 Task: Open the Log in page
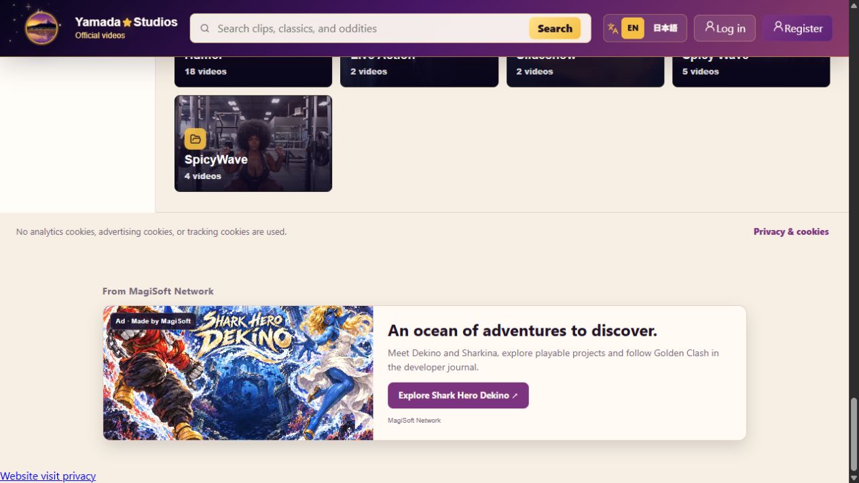(725, 28)
